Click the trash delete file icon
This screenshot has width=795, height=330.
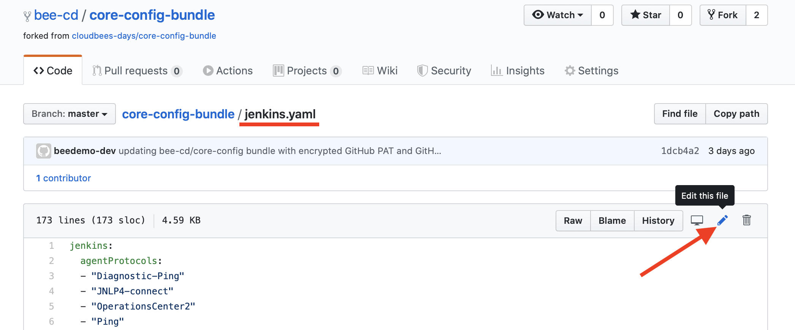(747, 220)
